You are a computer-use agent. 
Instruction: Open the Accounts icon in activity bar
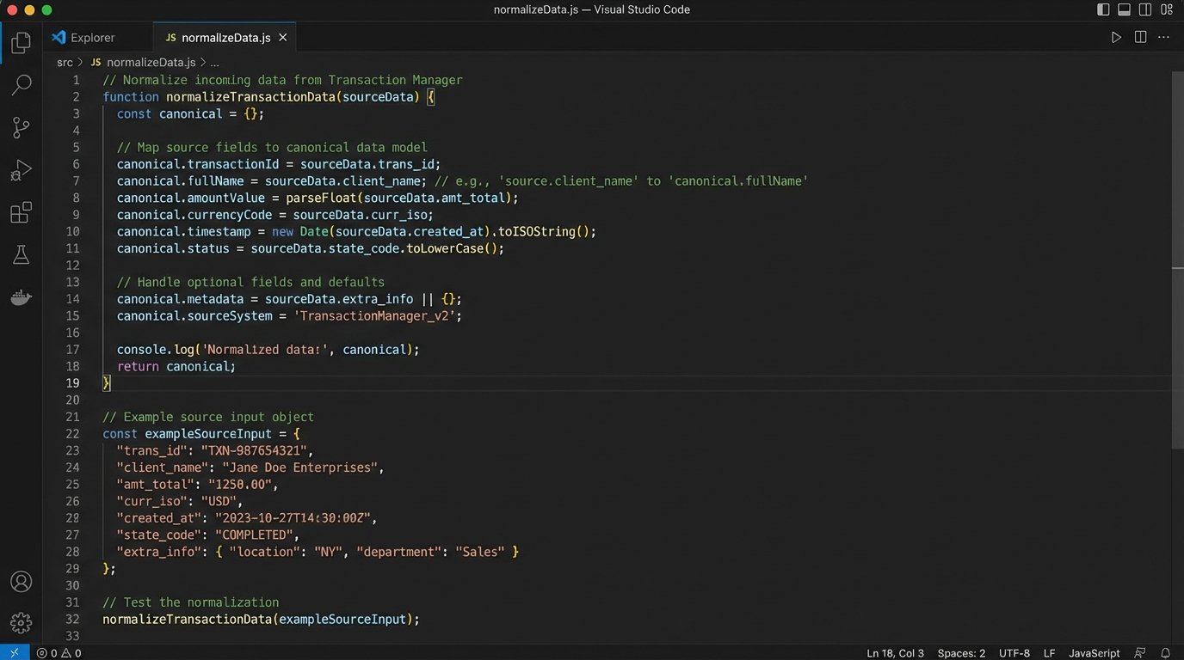click(x=21, y=581)
